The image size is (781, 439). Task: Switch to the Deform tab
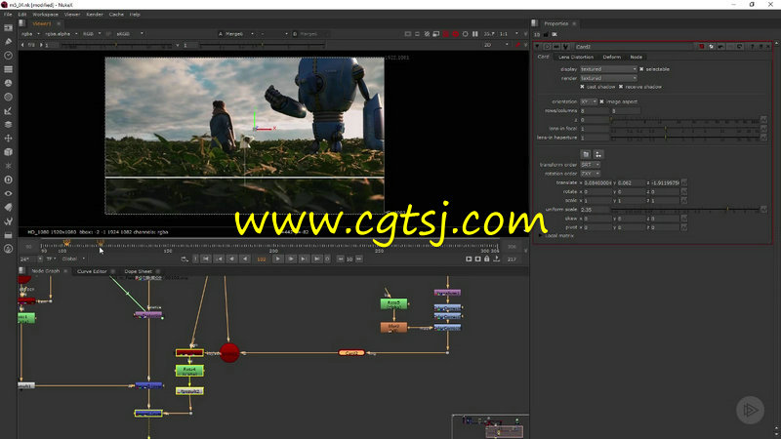(x=612, y=58)
